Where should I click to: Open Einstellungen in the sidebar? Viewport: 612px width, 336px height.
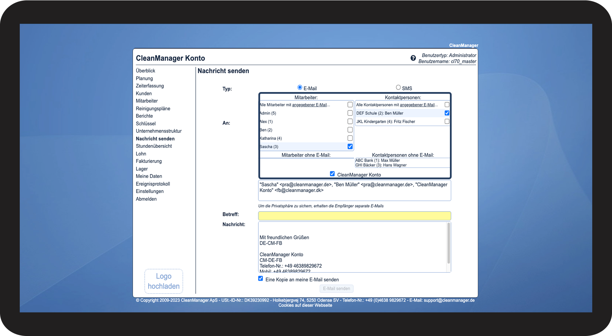[x=150, y=191]
